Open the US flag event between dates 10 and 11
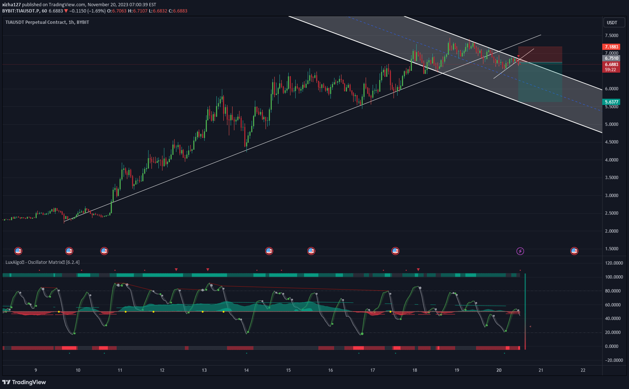The width and height of the screenshot is (629, 389). (x=104, y=251)
